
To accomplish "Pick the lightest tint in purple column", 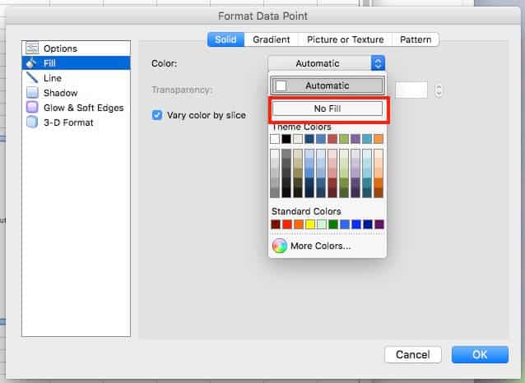I will [x=355, y=154].
